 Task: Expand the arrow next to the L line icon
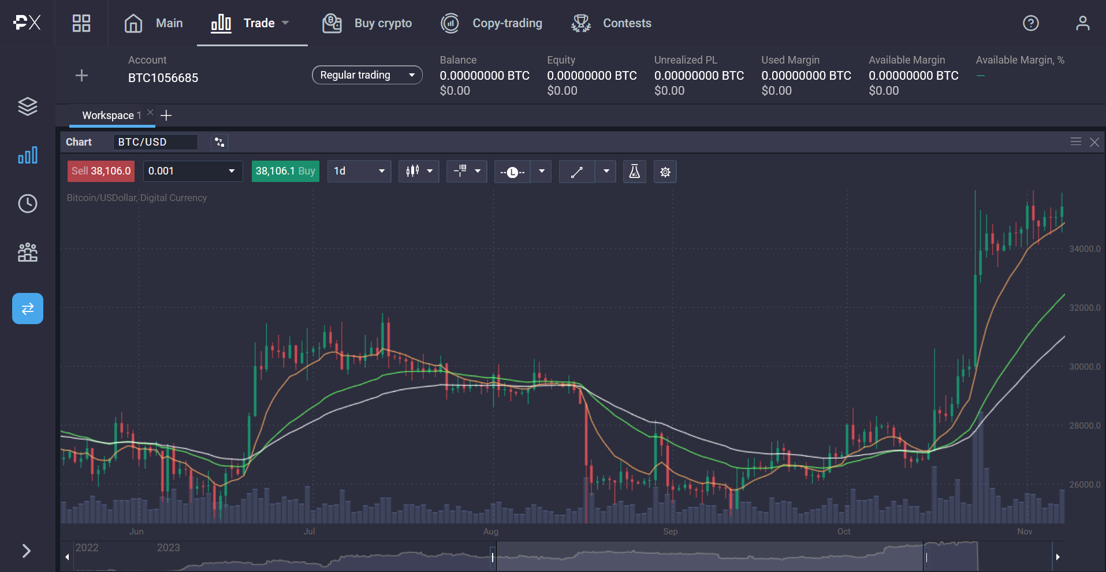click(x=541, y=171)
